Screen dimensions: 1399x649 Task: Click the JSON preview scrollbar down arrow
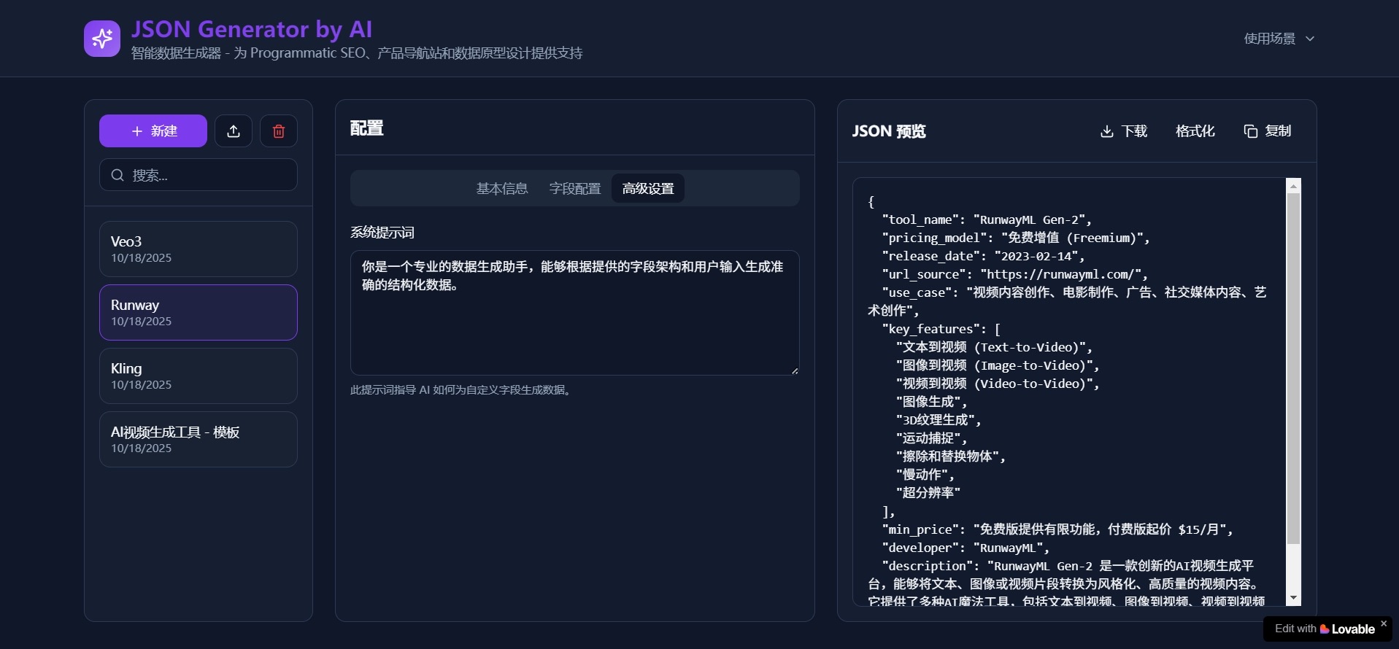tap(1293, 598)
